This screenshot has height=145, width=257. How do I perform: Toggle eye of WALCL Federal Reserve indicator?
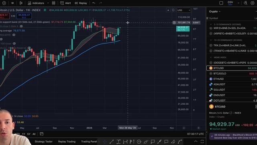tap(29, 48)
